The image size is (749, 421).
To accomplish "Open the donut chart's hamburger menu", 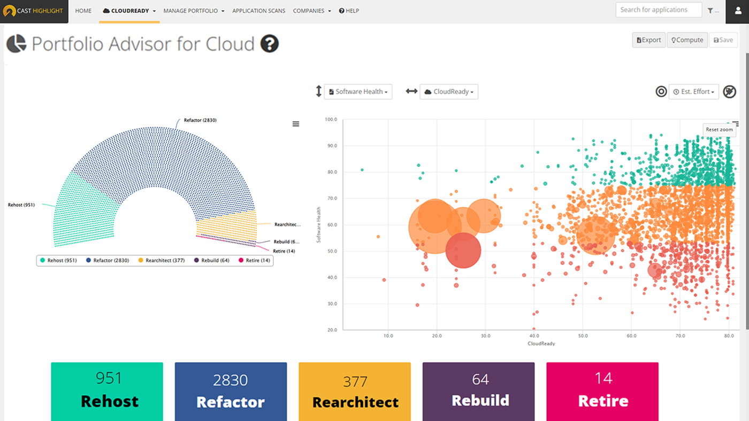I will (296, 123).
